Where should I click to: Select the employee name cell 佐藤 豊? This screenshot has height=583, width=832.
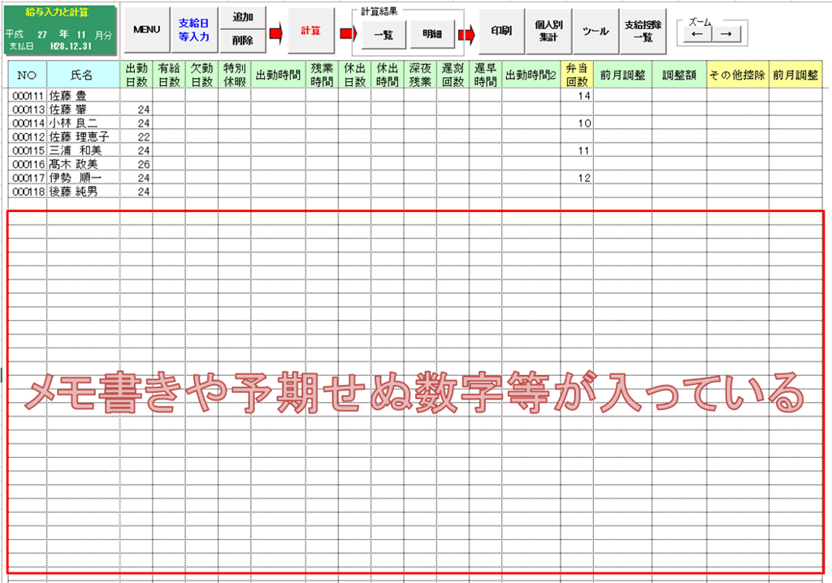click(83, 96)
